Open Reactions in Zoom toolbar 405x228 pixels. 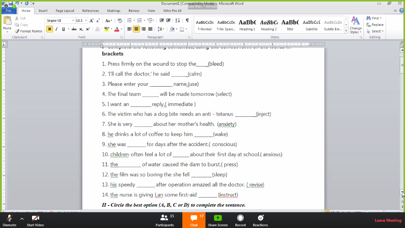coord(260,220)
